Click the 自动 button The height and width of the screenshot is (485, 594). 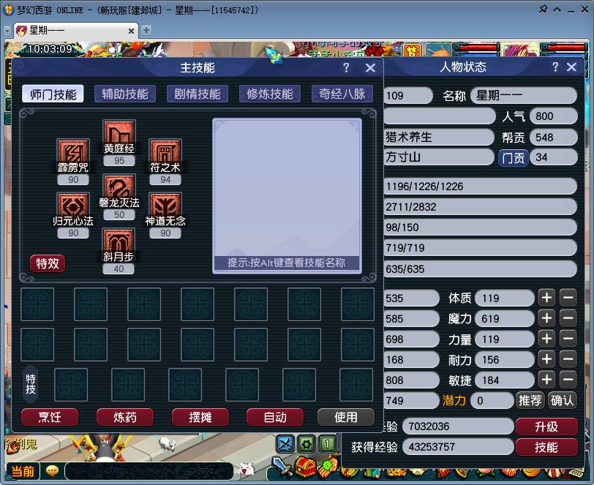point(275,417)
